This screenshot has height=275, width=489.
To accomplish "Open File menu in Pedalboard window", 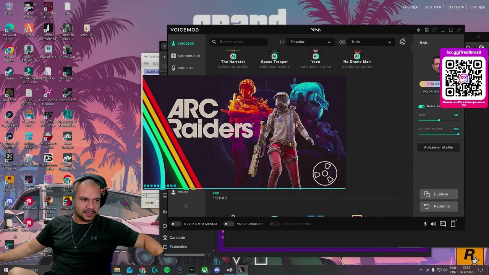I will tap(146, 63).
